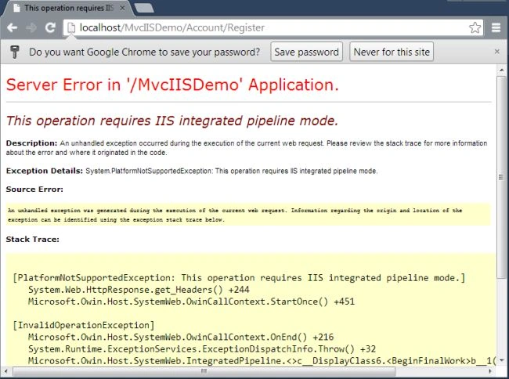Click the vertical scrollbar up arrow

(x=501, y=70)
